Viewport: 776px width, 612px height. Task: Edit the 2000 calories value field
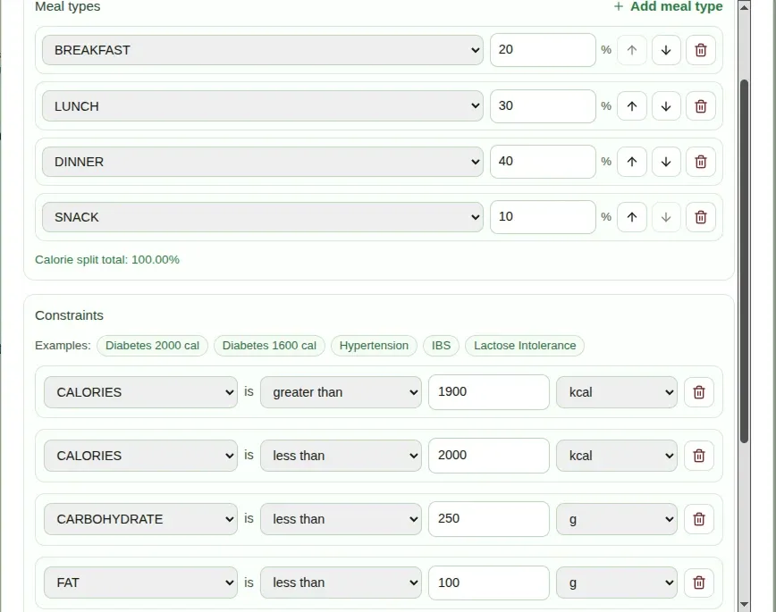[489, 456]
